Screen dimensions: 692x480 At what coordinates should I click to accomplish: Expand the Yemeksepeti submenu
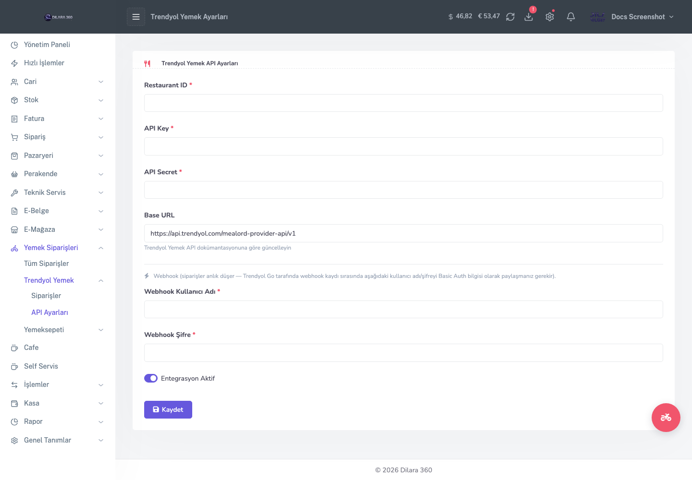pyautogui.click(x=63, y=330)
